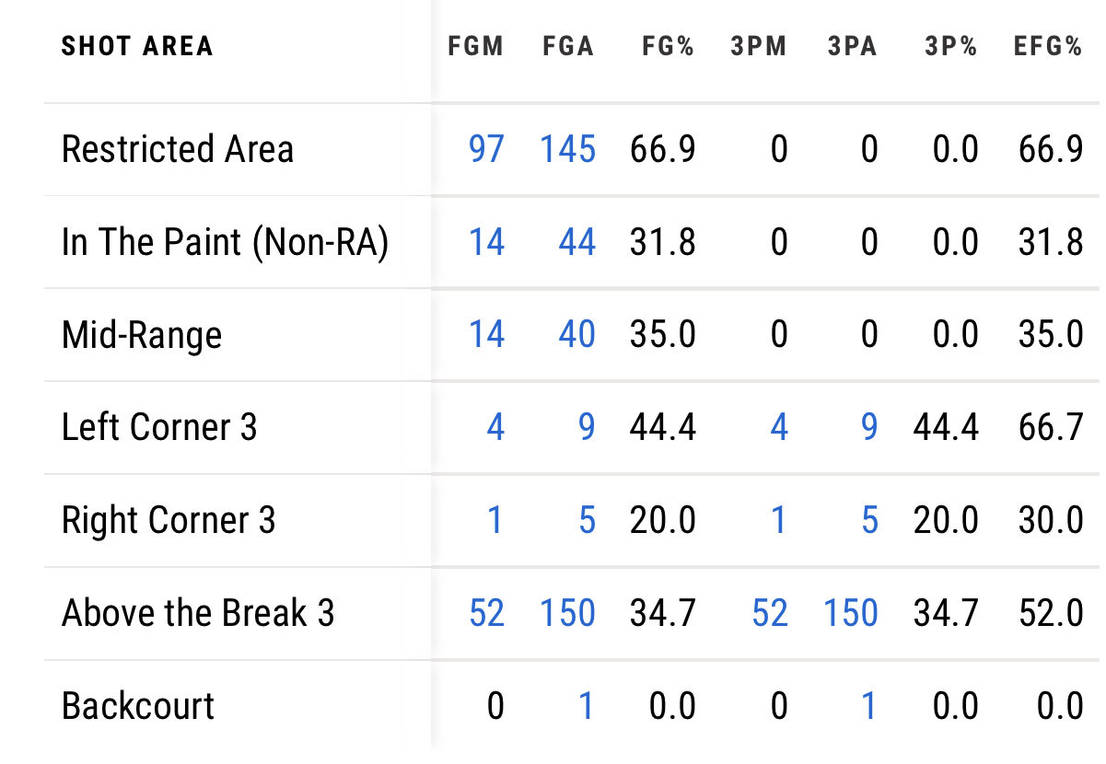Image resolution: width=1106 pixels, height=764 pixels.
Task: Open Right Corner 3 FGA value 5
Action: pos(587,520)
